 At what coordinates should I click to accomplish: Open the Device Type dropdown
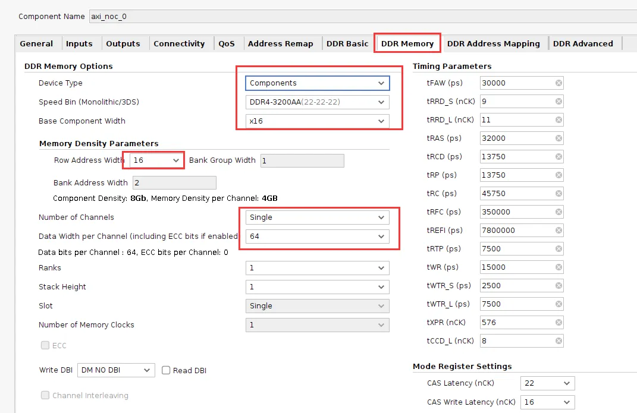pyautogui.click(x=317, y=83)
